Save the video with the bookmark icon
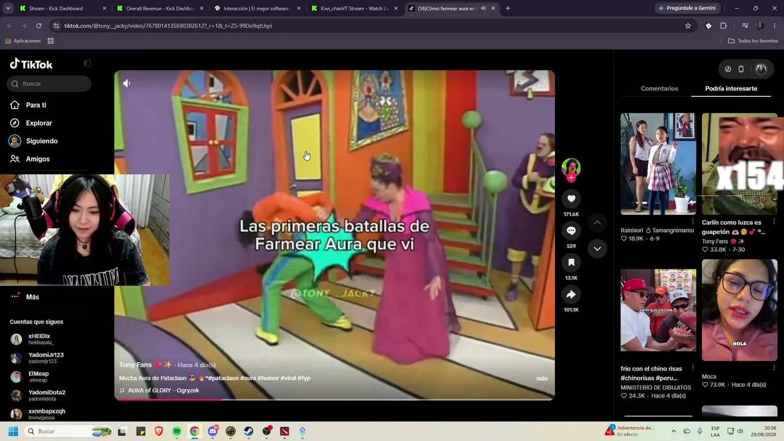The image size is (784, 441). click(571, 262)
